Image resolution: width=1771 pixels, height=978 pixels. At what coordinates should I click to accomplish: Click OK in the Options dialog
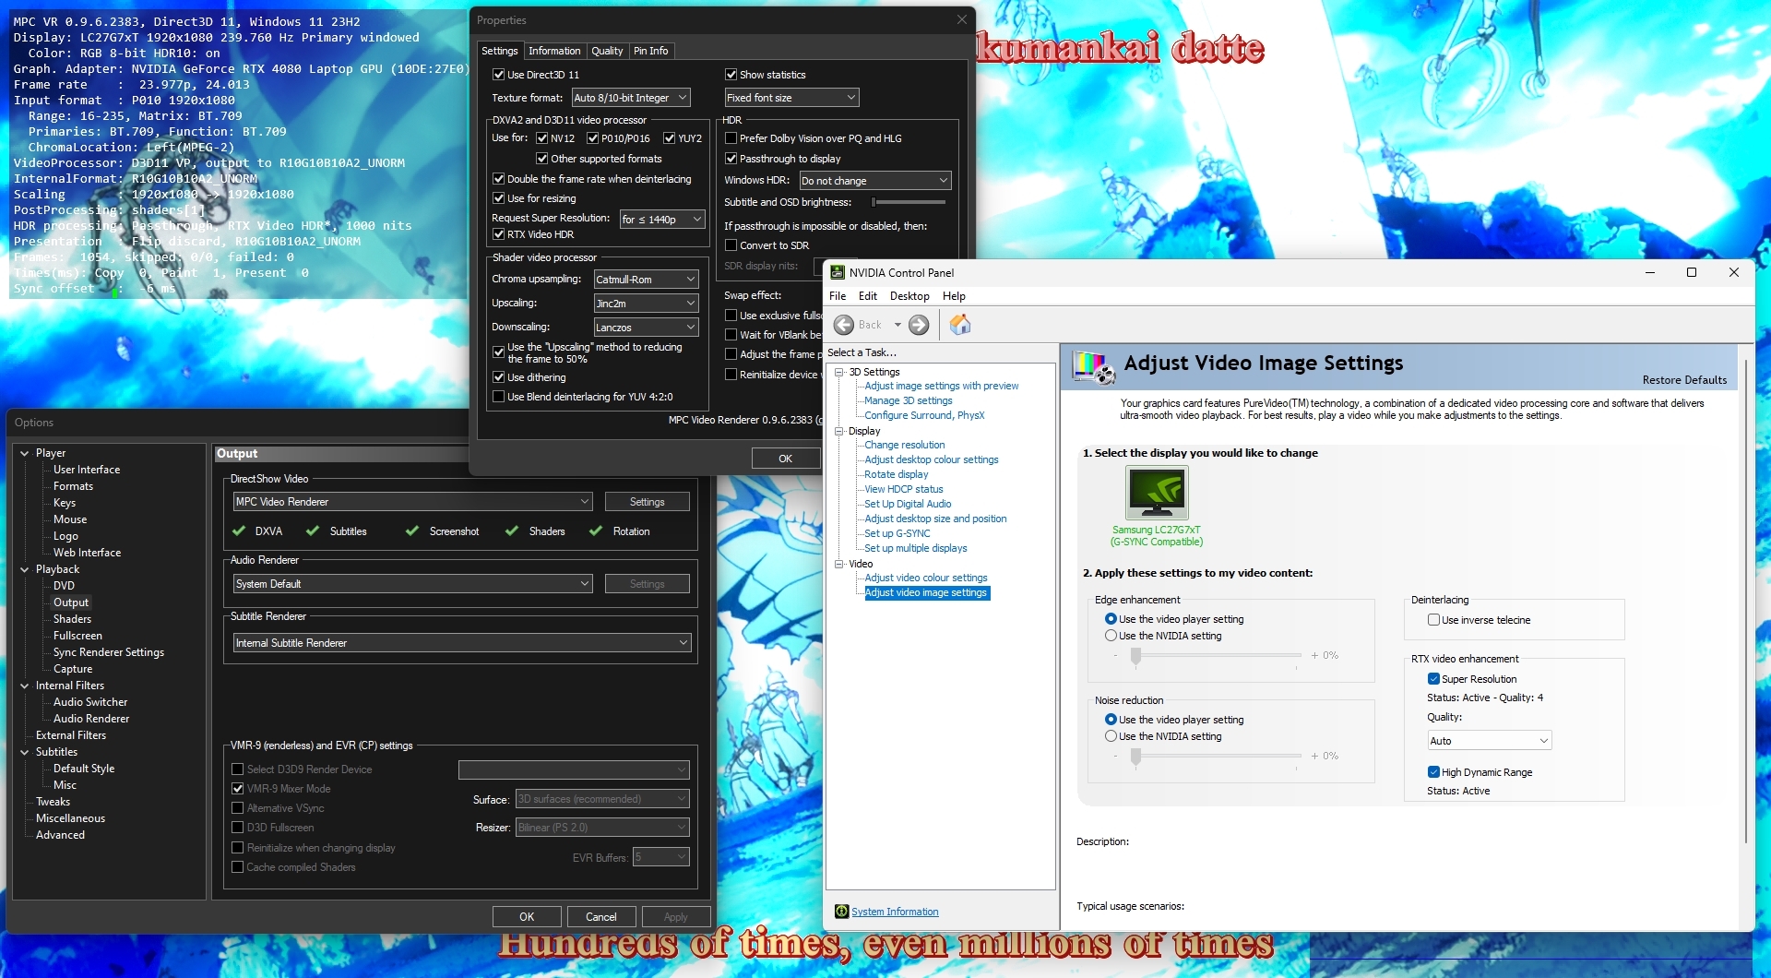[x=527, y=917]
